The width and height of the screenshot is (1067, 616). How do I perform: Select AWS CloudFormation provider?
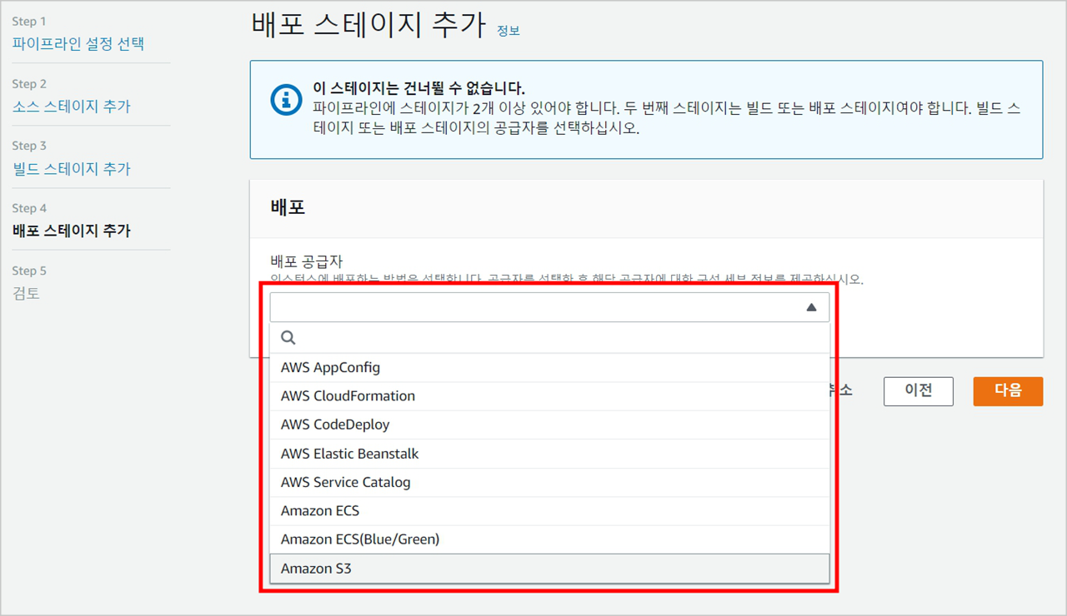point(550,396)
